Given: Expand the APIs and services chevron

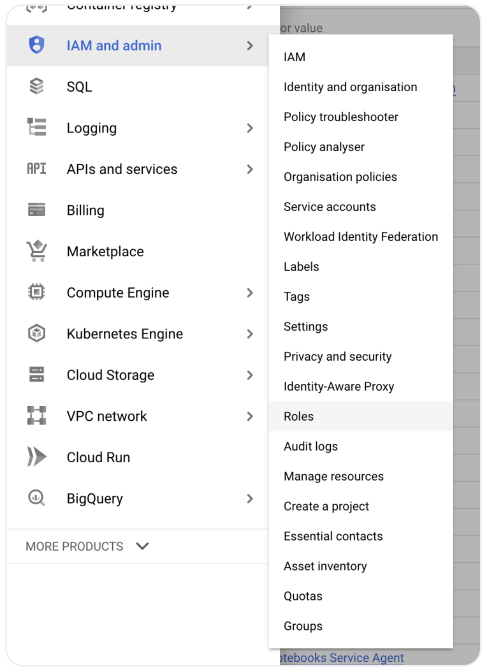Looking at the screenshot, I should click(x=250, y=170).
